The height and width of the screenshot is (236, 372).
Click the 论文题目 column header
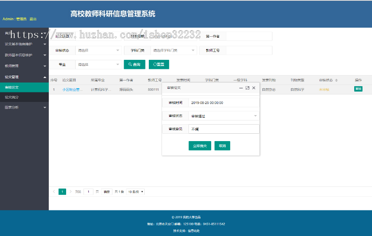coord(69,80)
